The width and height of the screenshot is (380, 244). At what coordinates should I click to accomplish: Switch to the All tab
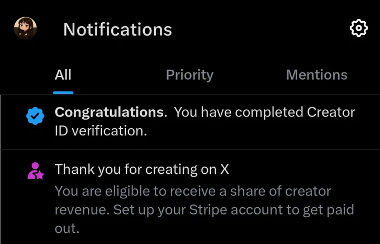[63, 75]
